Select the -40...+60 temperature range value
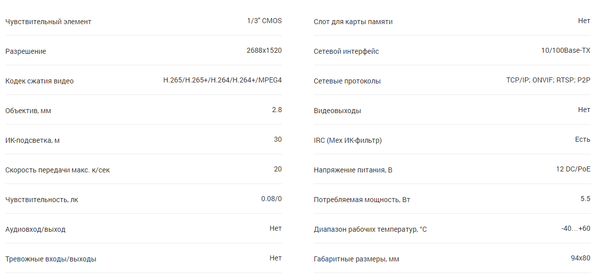Screen dimensions: 600x277 pyautogui.click(x=575, y=229)
